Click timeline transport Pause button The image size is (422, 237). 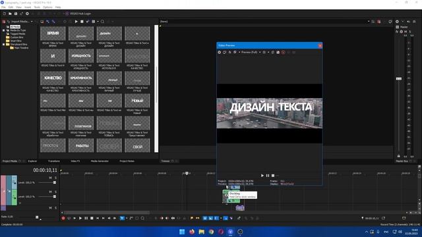[86, 219]
